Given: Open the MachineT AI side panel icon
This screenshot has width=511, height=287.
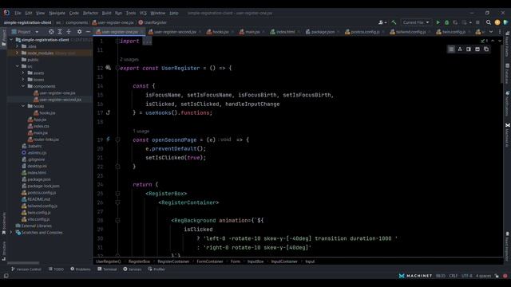Looking at the screenshot, I should pos(508,125).
